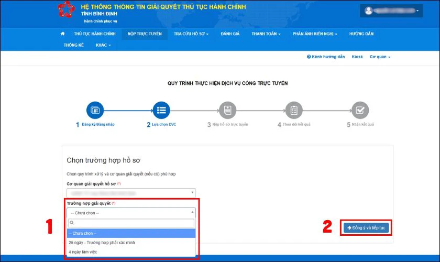Viewport: 440px width, 262px height.
Task: Click the Đăng ký/Đăng nhập step label
Action: coord(98,124)
